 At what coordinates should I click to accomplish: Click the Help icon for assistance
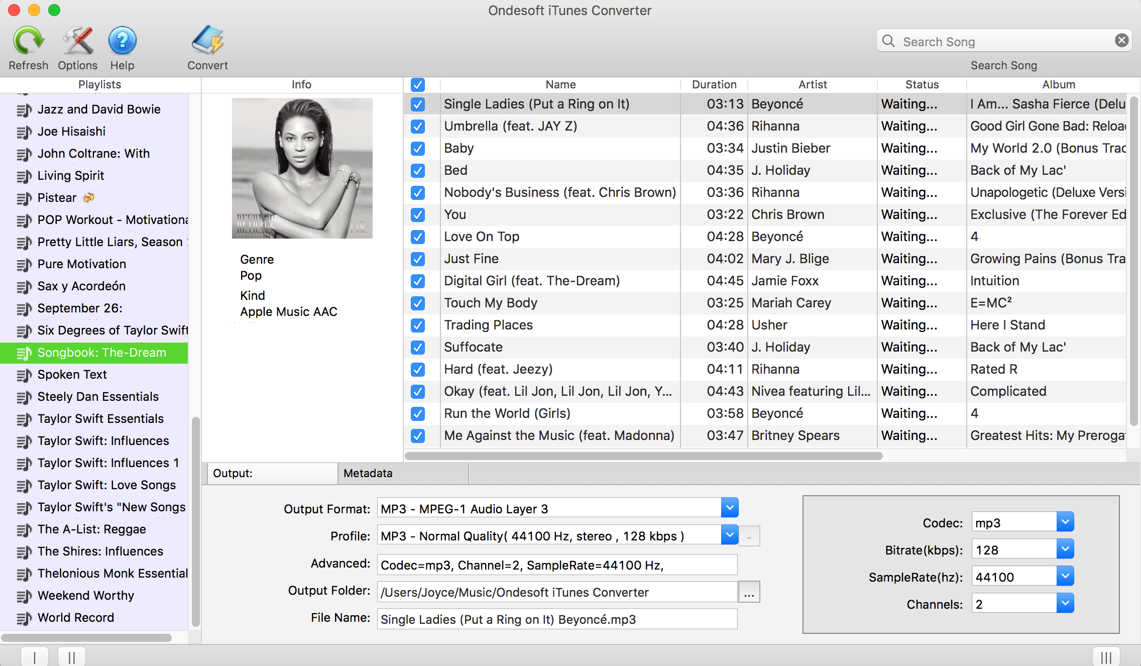pos(122,41)
